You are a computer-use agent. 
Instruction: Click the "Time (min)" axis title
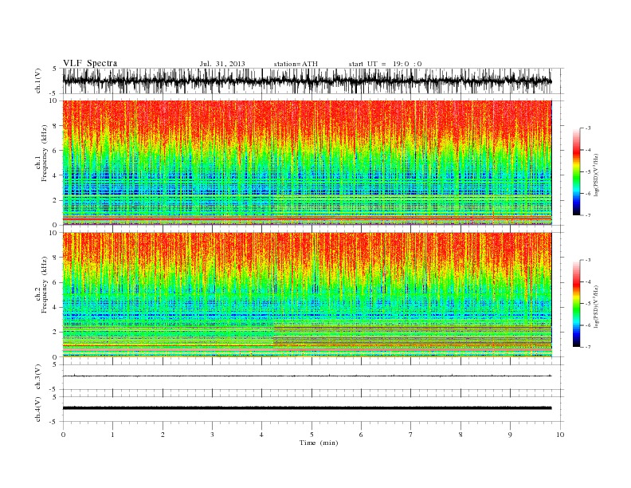pyautogui.click(x=319, y=443)
